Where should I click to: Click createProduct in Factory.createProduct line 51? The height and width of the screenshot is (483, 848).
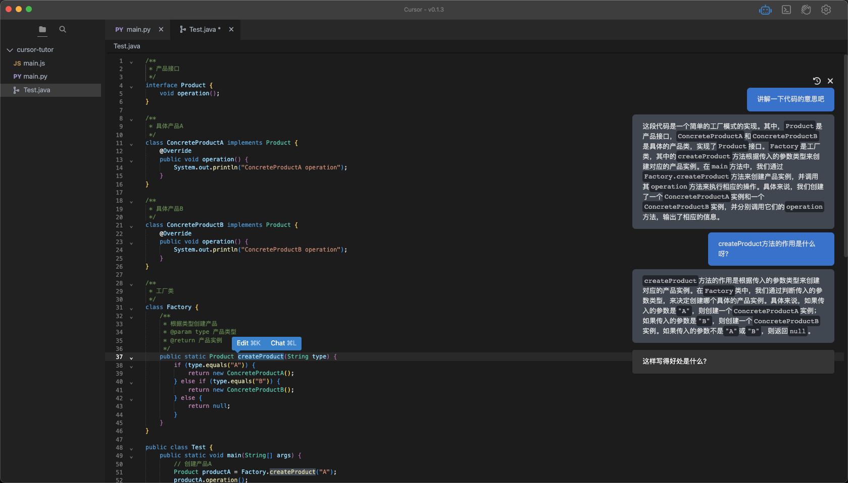(292, 472)
